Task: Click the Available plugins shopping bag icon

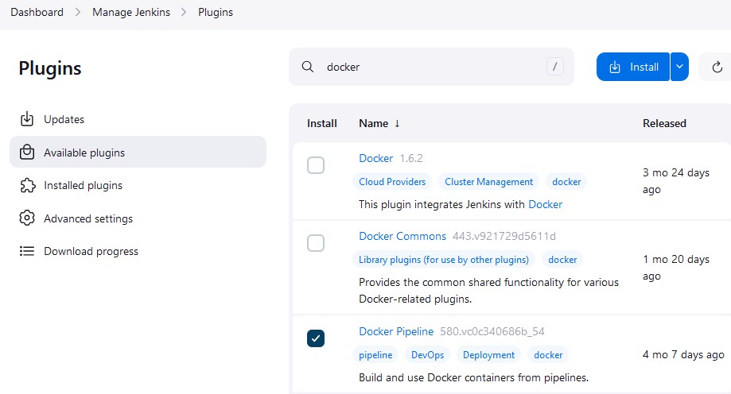Action: (x=27, y=153)
